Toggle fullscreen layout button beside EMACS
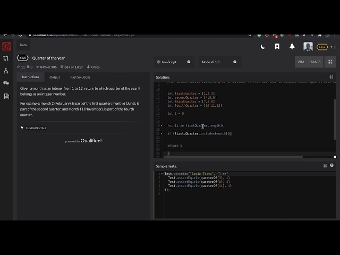Screen dimensions: 340x255 coord(330,62)
